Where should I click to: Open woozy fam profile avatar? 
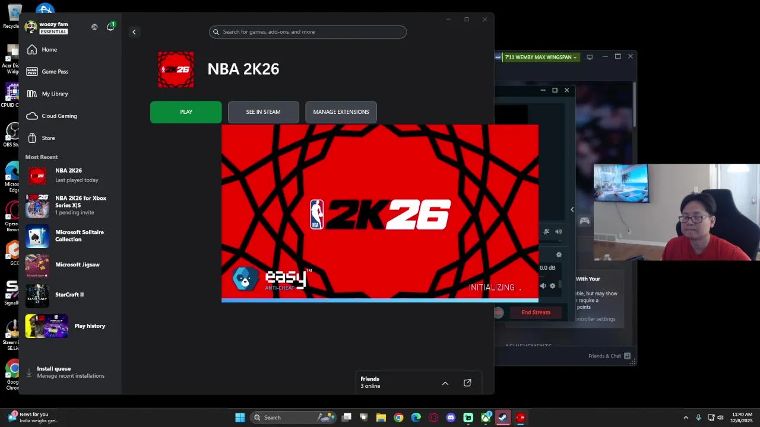pos(30,27)
